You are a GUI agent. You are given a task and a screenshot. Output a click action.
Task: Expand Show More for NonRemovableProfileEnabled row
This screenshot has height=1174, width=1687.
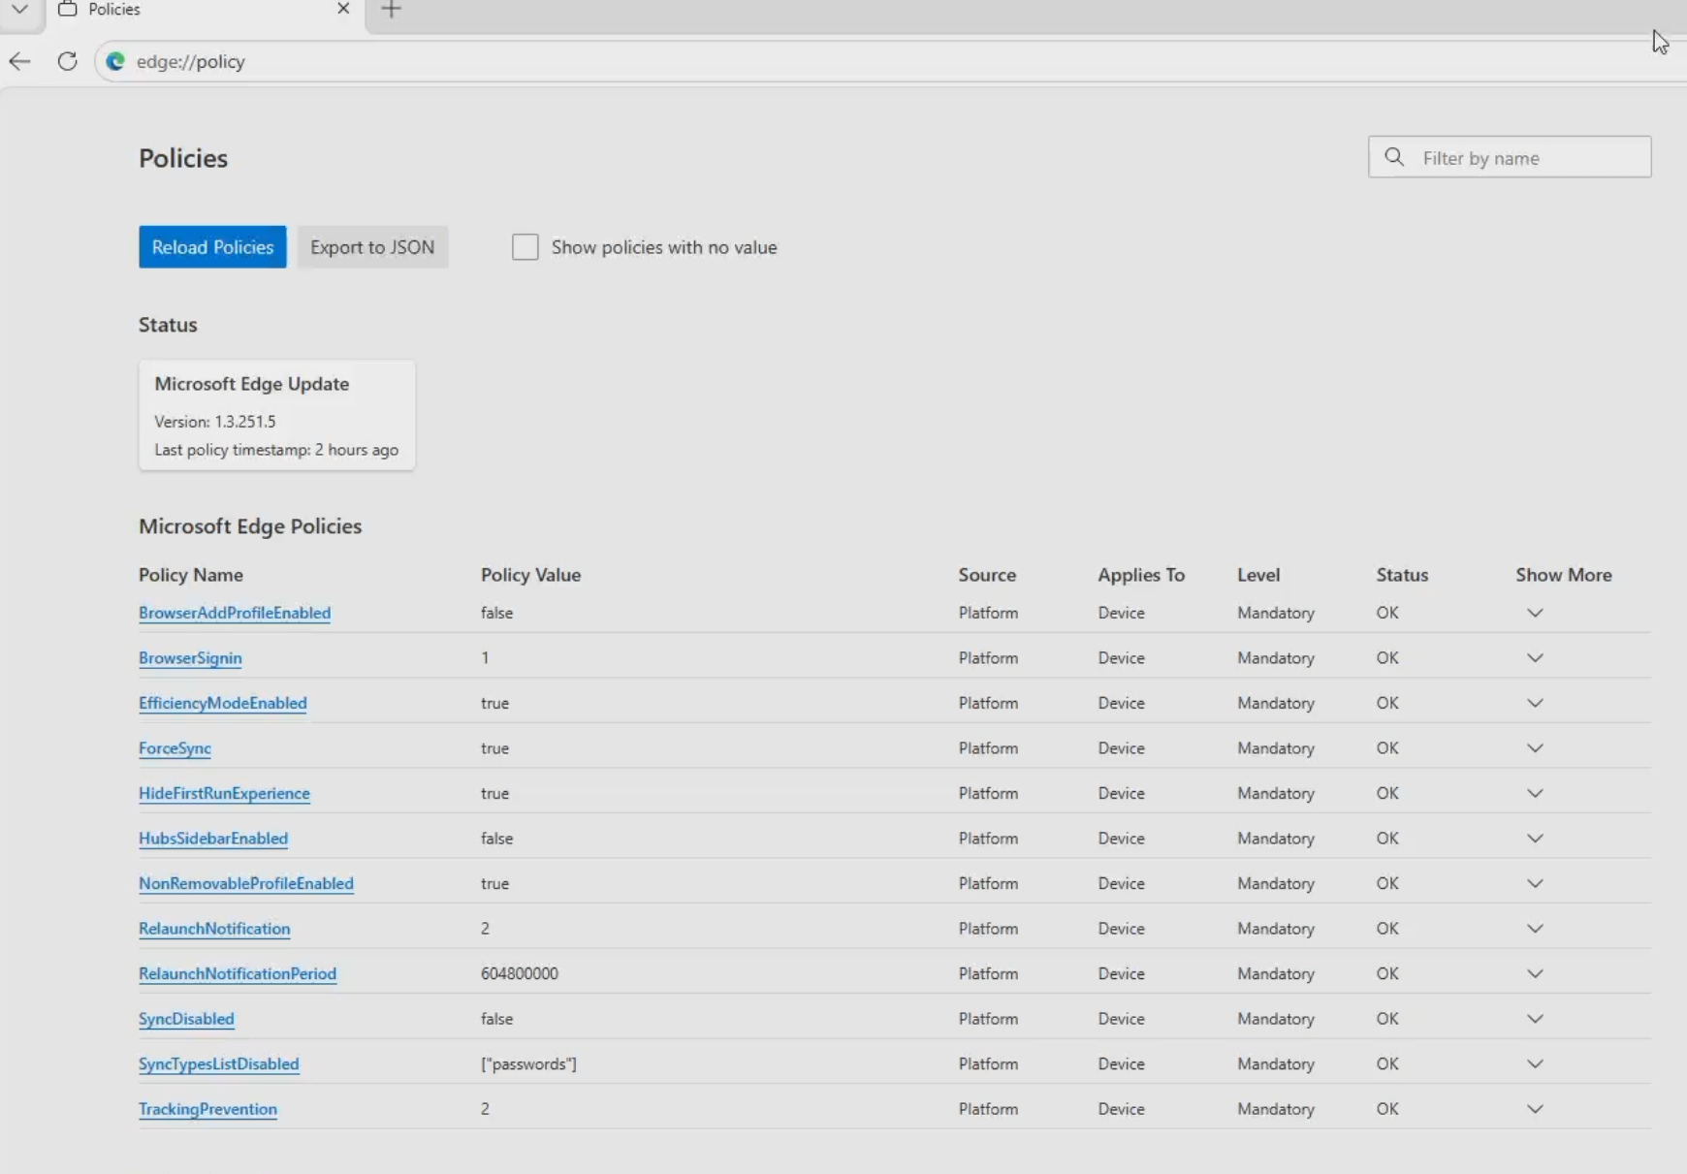point(1535,883)
